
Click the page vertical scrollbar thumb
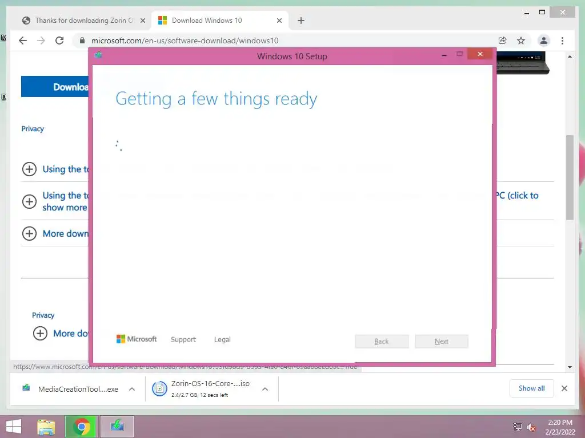(x=570, y=177)
